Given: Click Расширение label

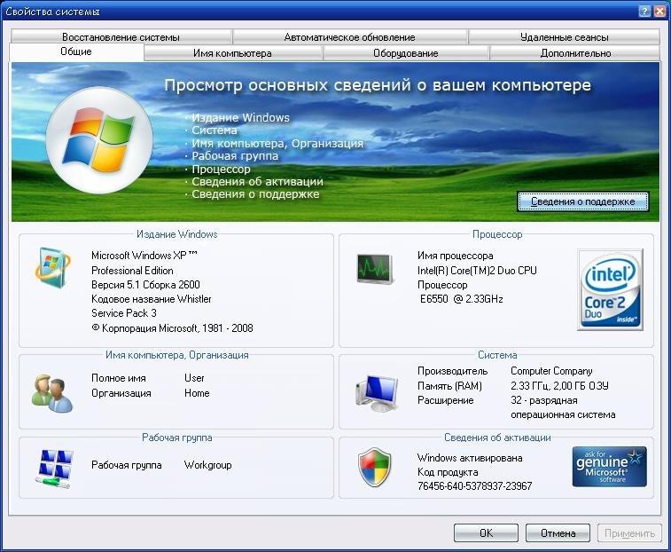Looking at the screenshot, I should pos(446,400).
